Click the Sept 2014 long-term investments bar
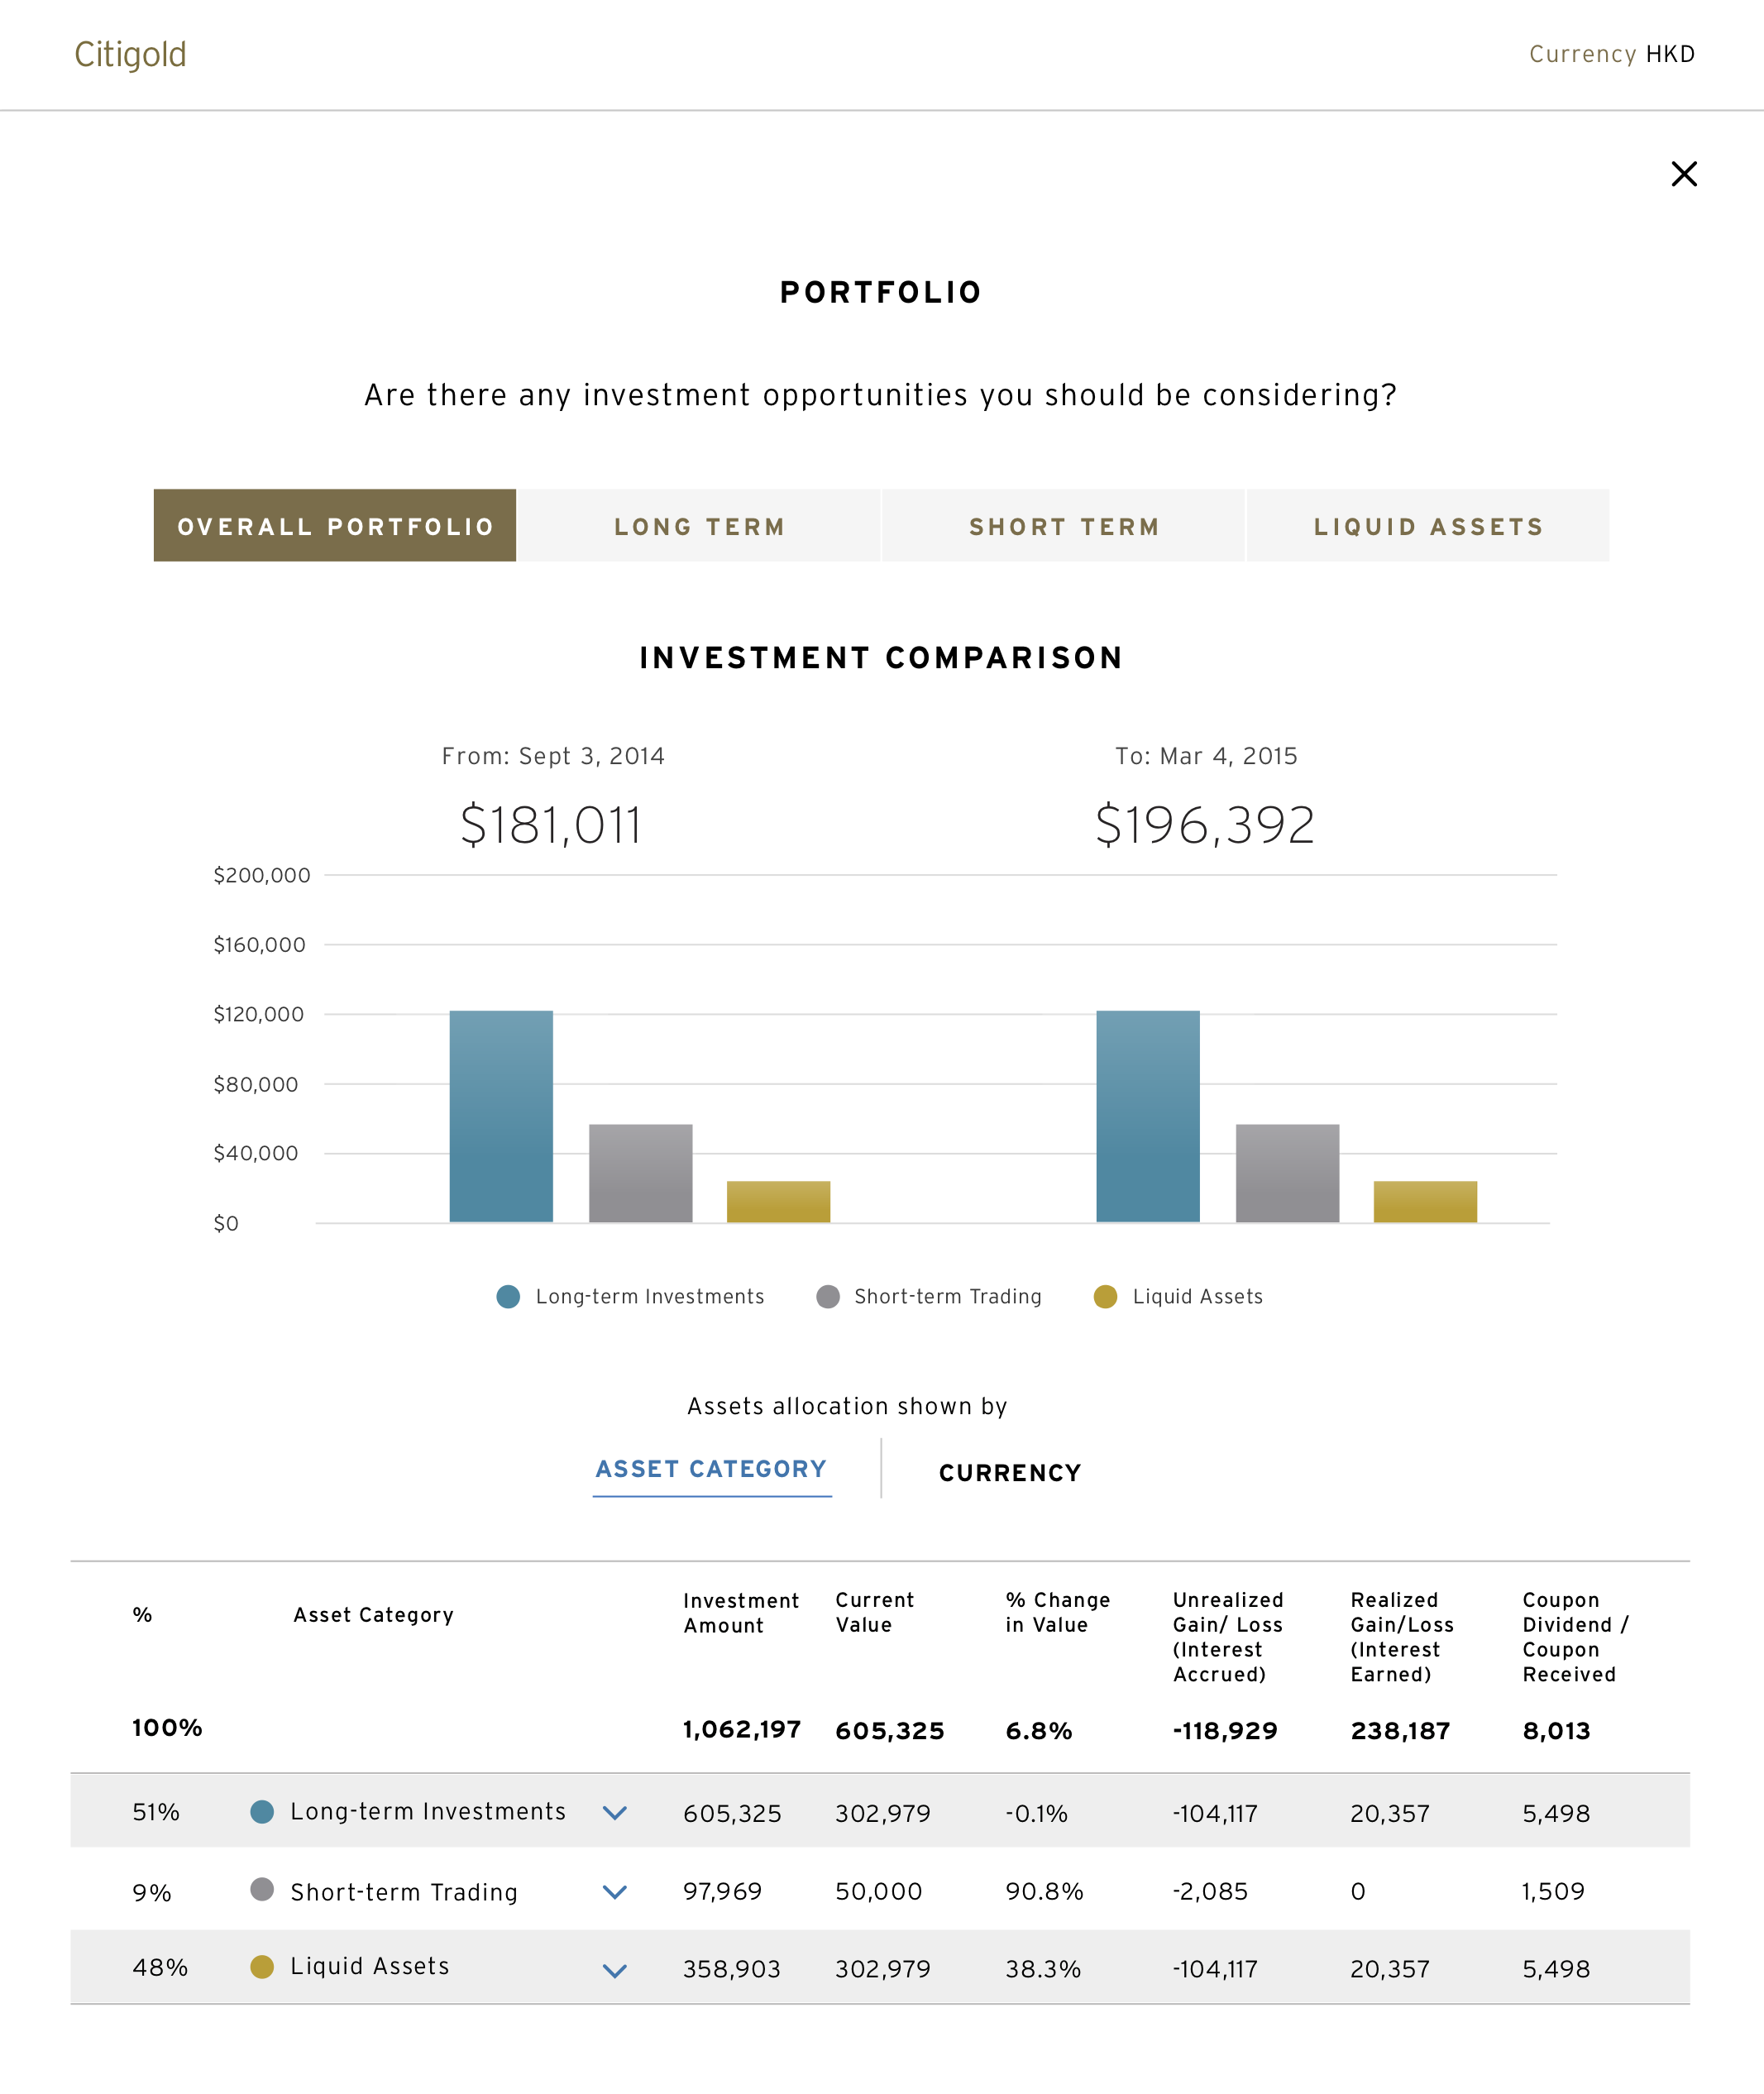The width and height of the screenshot is (1764, 2094). click(x=501, y=1116)
